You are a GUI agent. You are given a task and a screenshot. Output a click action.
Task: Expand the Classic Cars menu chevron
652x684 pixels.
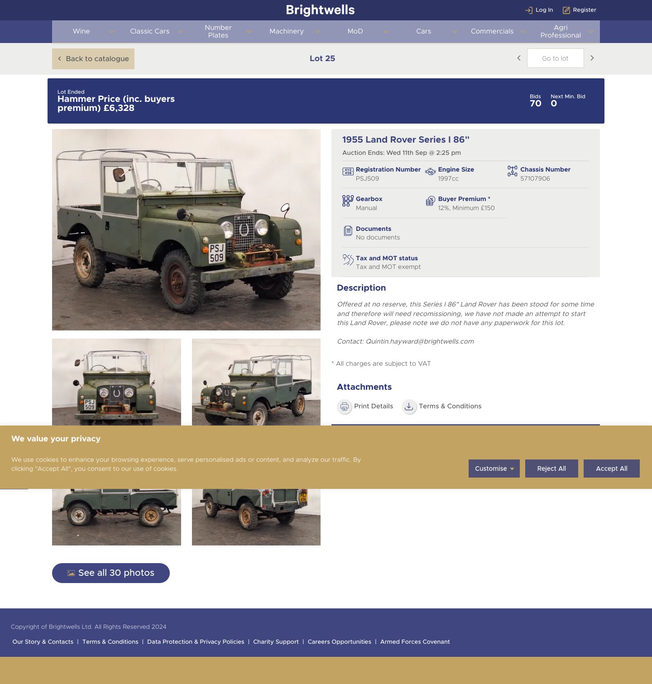181,32
